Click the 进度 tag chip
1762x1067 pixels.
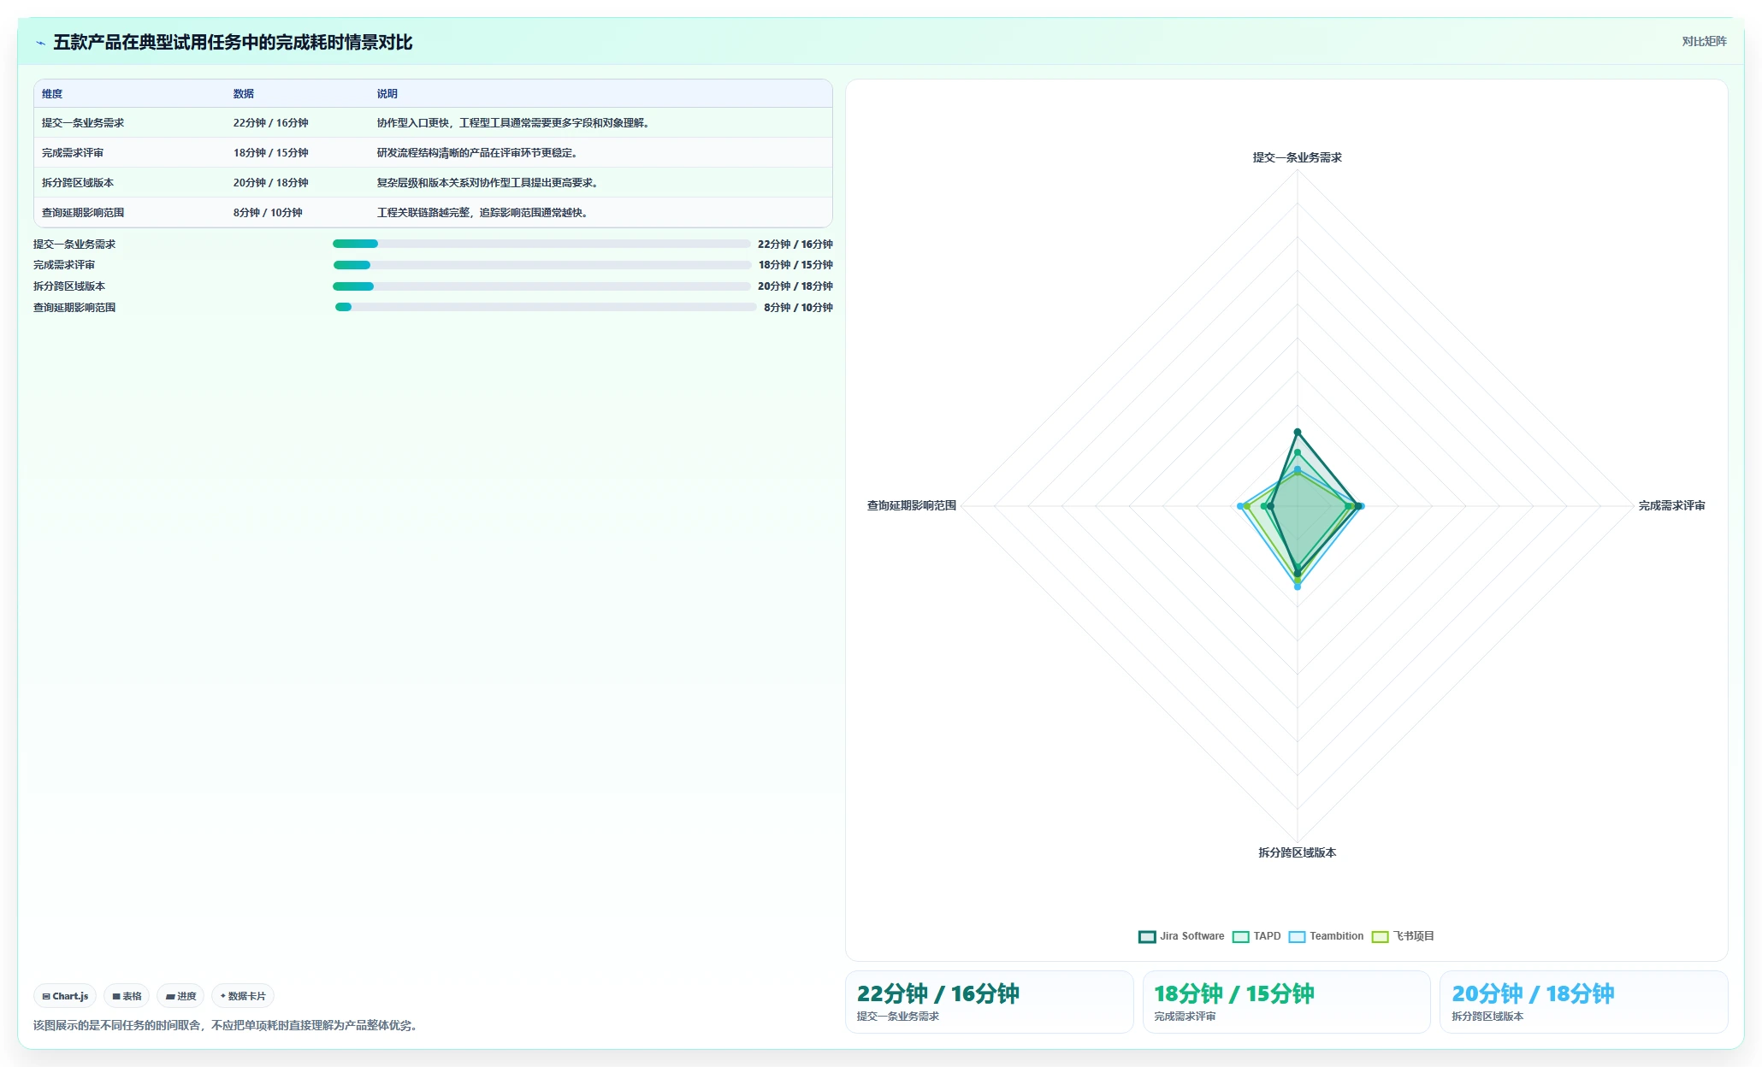pos(180,996)
